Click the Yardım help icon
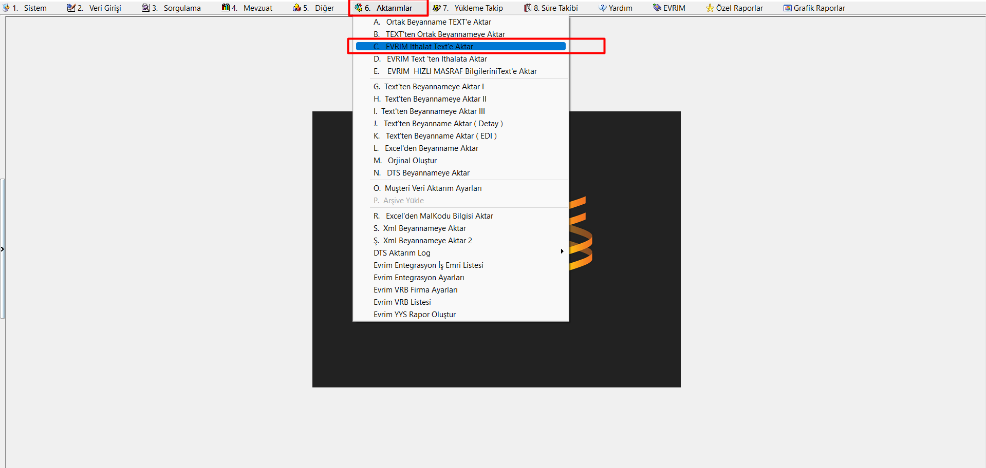The width and height of the screenshot is (986, 468). (603, 8)
